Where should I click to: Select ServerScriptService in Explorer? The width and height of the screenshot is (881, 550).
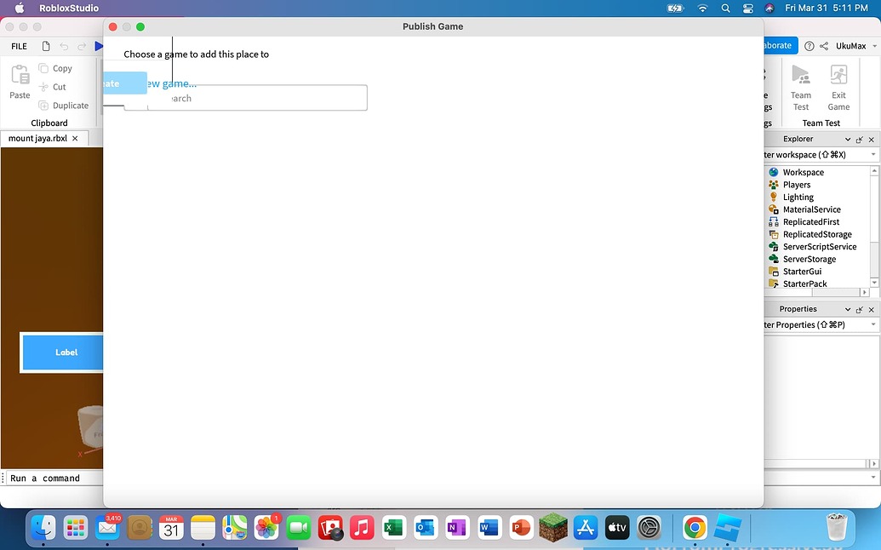coord(819,246)
